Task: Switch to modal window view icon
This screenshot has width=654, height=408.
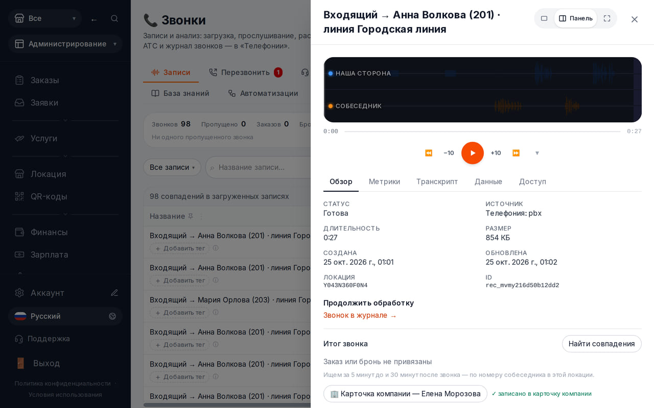Action: tap(544, 18)
